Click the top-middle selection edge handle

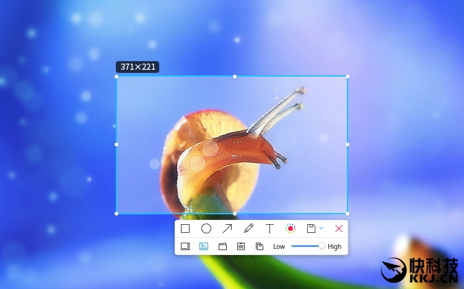point(235,77)
